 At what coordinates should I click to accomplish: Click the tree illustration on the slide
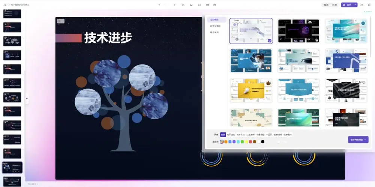[121, 103]
